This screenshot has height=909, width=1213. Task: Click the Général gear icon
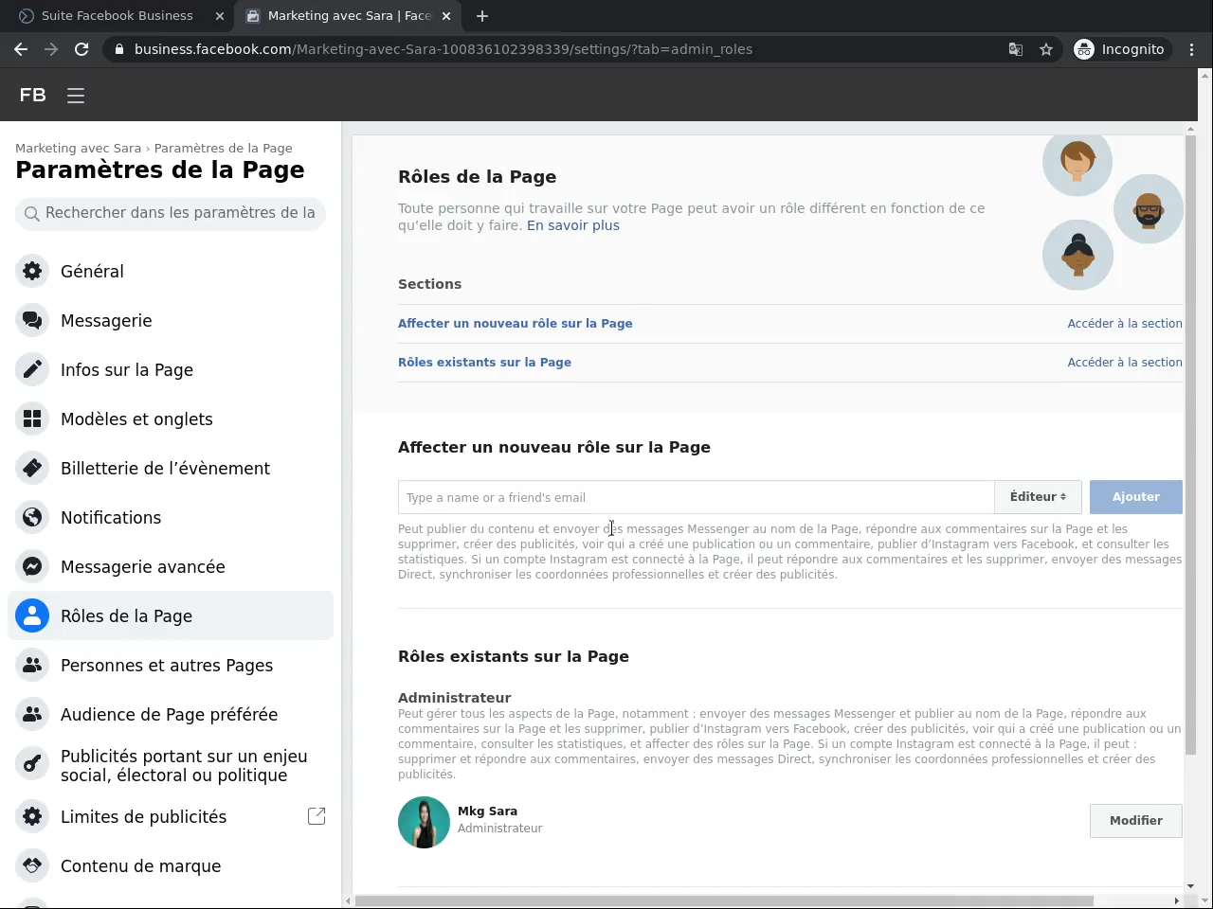(32, 271)
